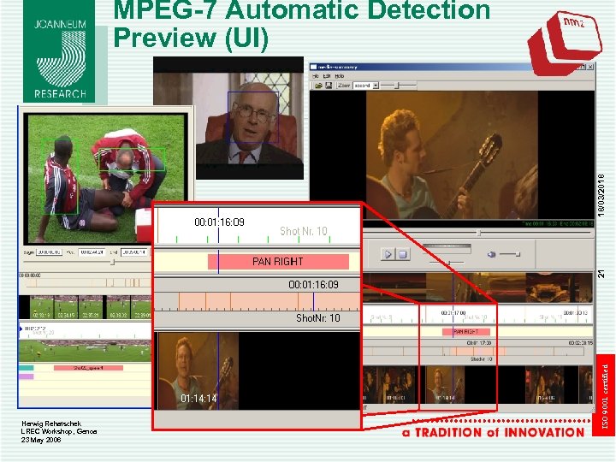Screen dimensions: 616x462
Task: Click the playback speed slider below progress bar
Action: 449,262
